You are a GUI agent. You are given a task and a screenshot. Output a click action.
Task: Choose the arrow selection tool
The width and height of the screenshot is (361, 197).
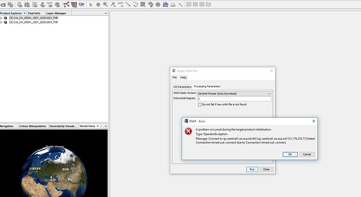91,4
